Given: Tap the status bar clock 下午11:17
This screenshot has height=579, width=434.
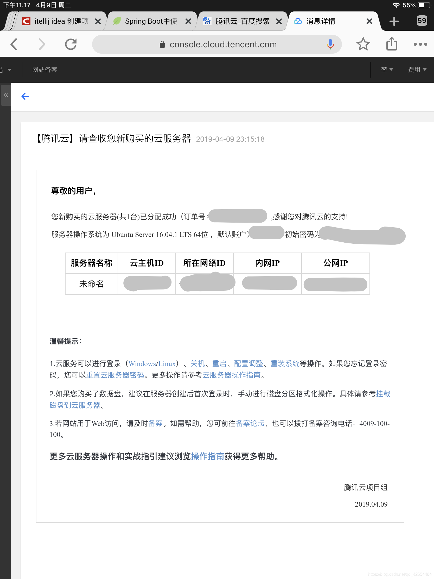Looking at the screenshot, I should 17,5.
